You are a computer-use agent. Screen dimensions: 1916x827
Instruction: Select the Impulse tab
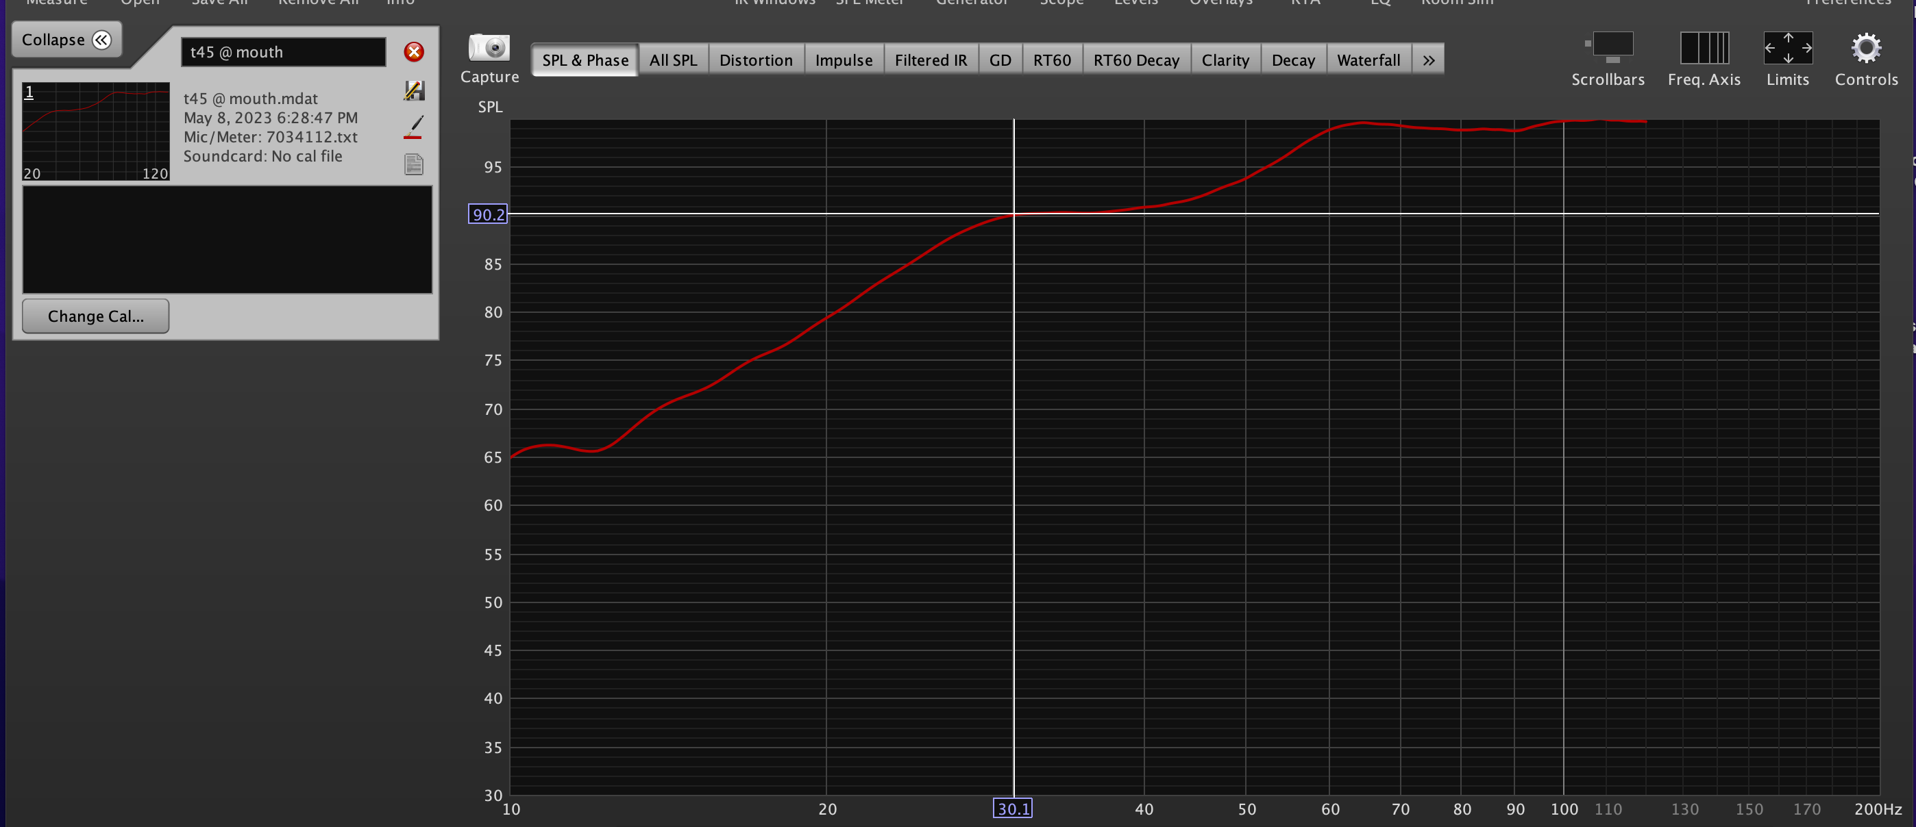[x=844, y=60]
